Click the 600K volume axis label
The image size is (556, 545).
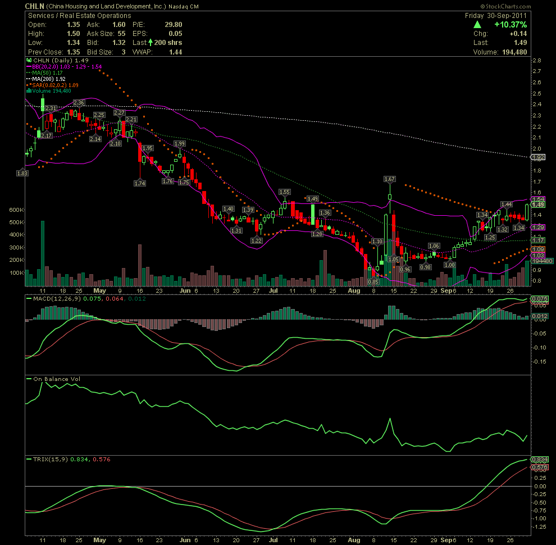(16, 210)
